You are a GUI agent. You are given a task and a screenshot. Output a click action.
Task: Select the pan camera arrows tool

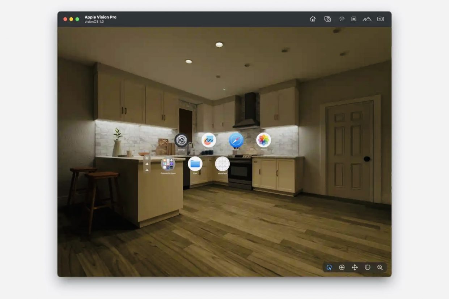(355, 267)
